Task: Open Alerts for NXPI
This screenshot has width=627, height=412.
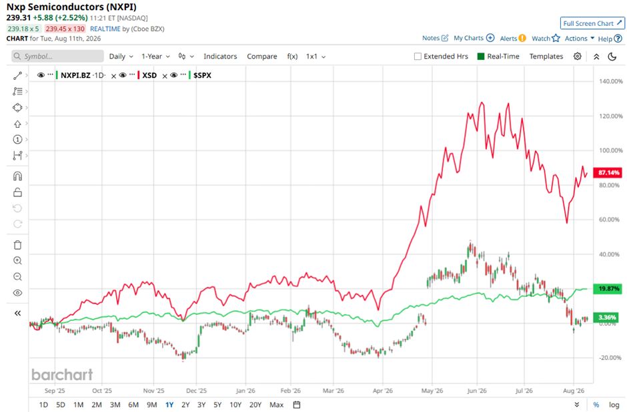Action: pos(513,39)
